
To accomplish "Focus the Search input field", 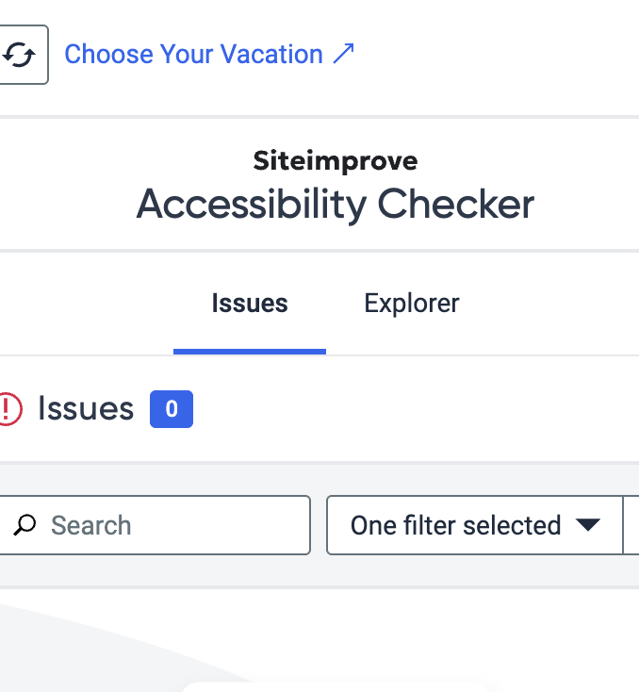I will [155, 525].
